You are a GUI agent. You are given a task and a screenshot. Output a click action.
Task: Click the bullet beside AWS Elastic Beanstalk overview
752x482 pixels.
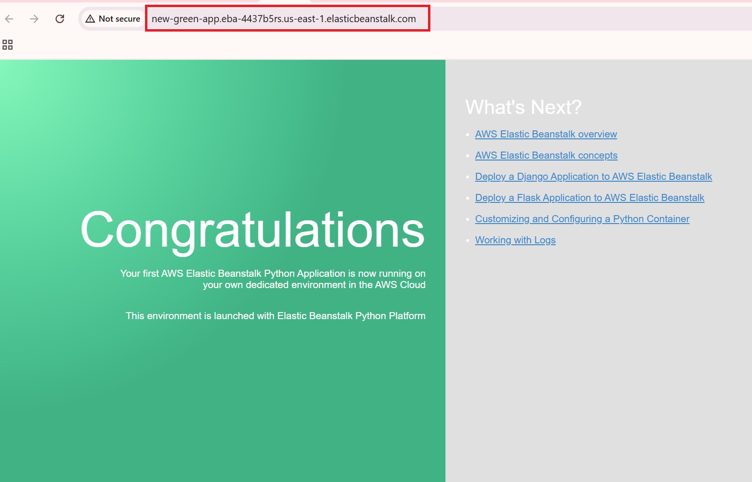[468, 135]
